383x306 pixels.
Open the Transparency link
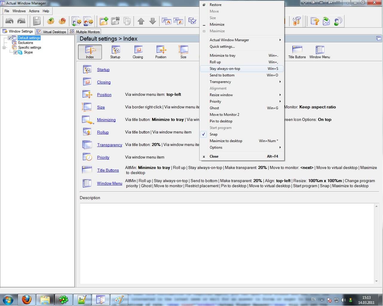(x=110, y=145)
